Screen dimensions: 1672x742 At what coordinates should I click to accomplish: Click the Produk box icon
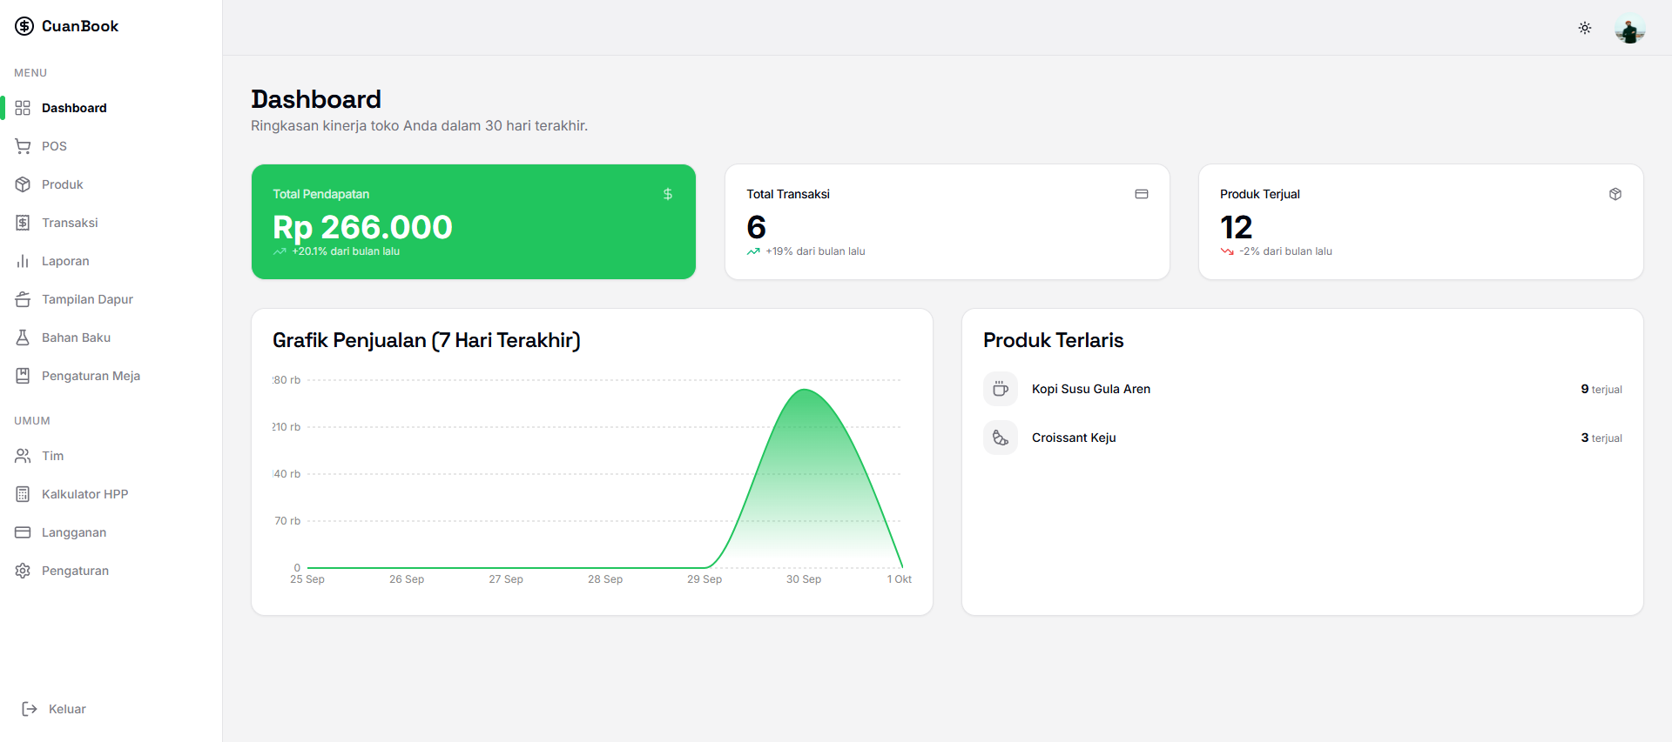click(23, 184)
